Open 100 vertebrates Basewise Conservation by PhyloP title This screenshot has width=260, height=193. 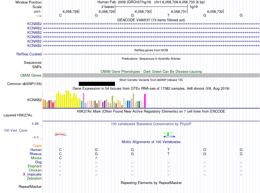(151, 124)
